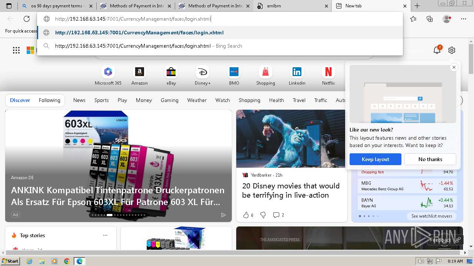
Task: Switch to amlbrn tab
Action: [293, 6]
